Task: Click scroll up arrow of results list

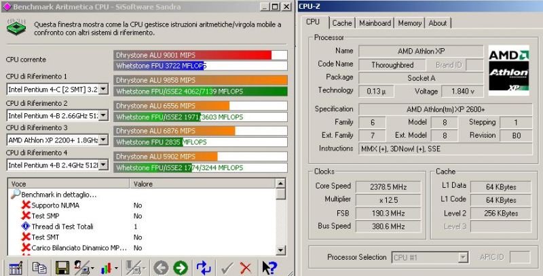Action: coord(281,184)
